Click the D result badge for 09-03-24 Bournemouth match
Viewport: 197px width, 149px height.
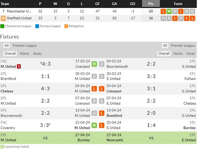pyautogui.click(x=102, y=63)
